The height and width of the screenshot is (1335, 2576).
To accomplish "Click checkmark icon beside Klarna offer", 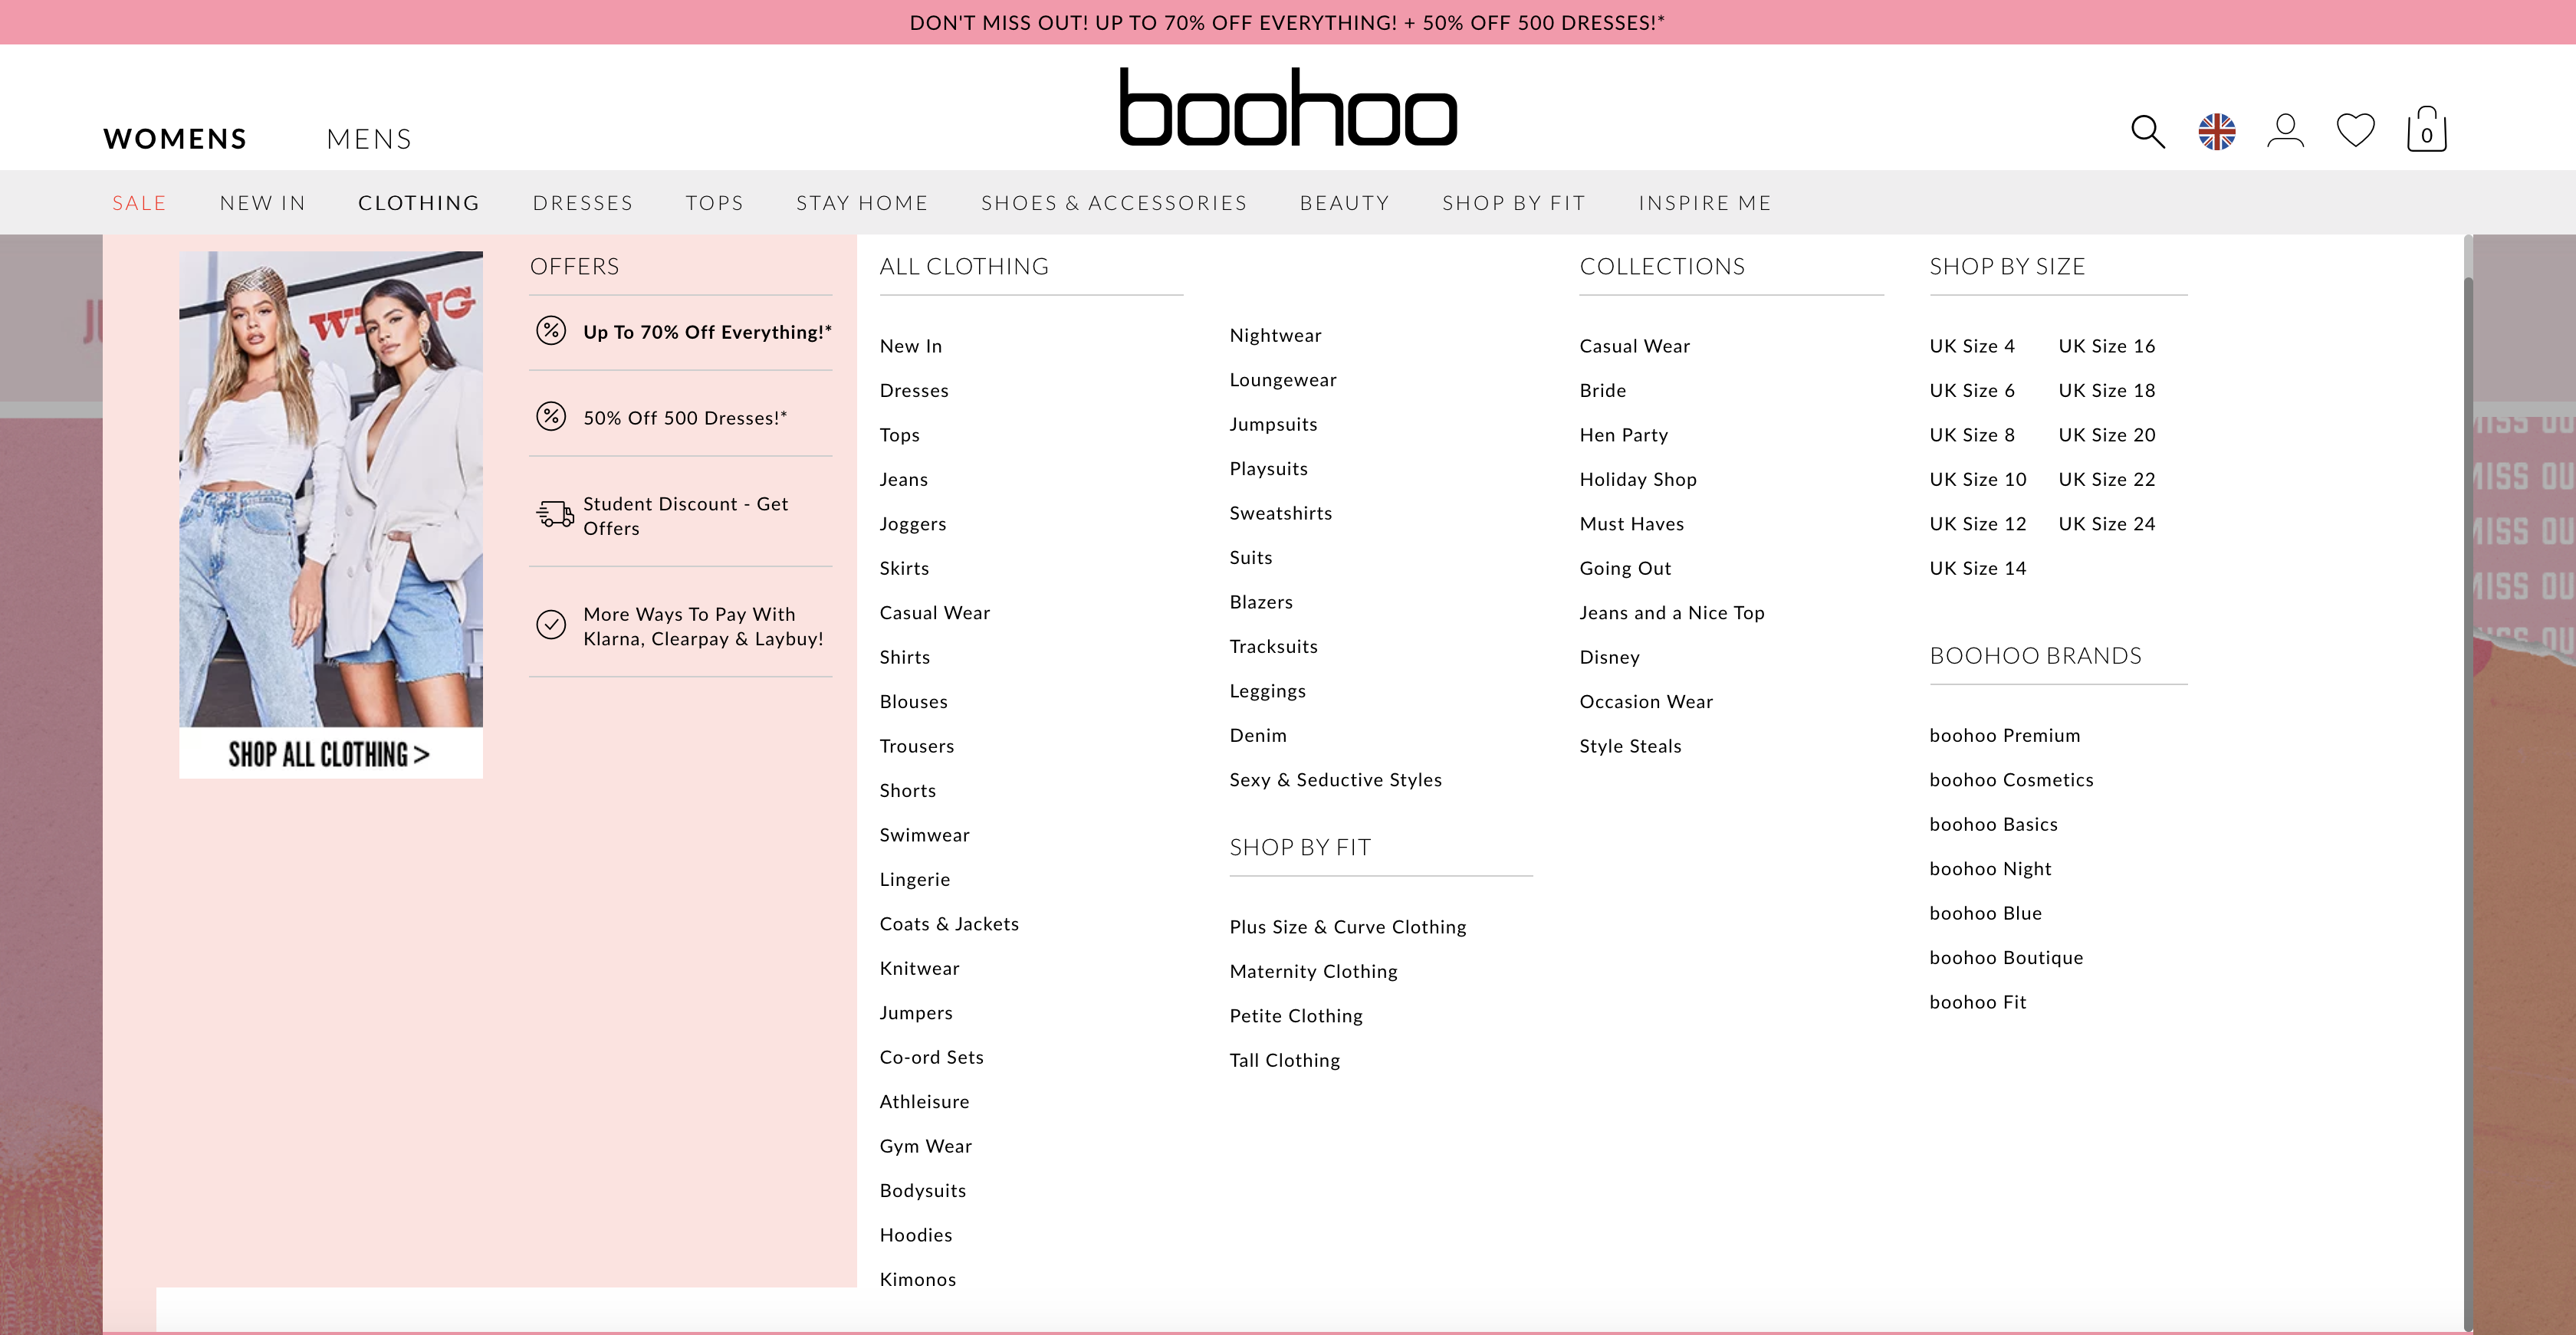I will pos(551,625).
